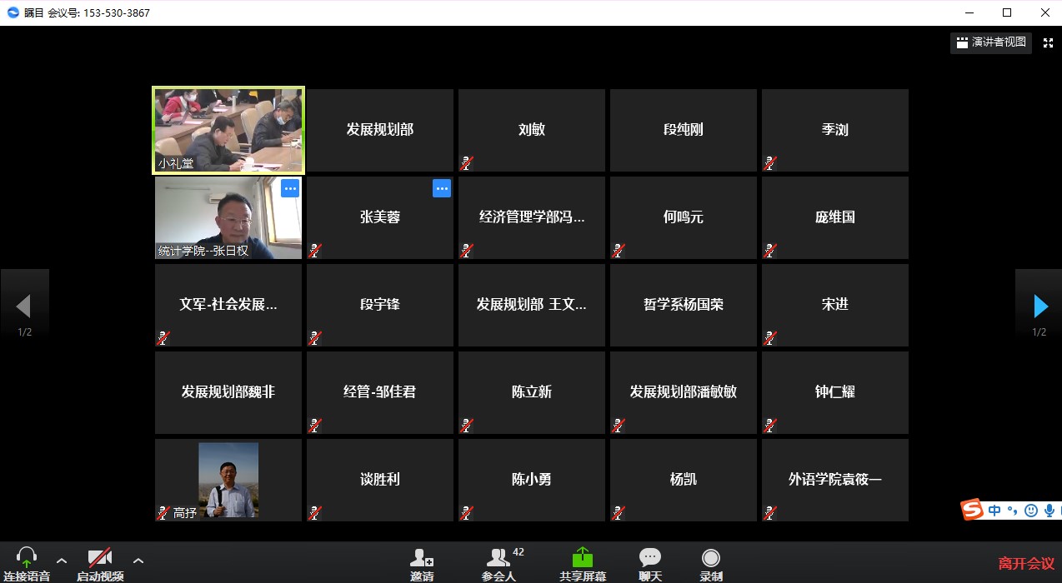
Task: Click the red 离开会议 leave meeting button
Action: coord(1026,564)
